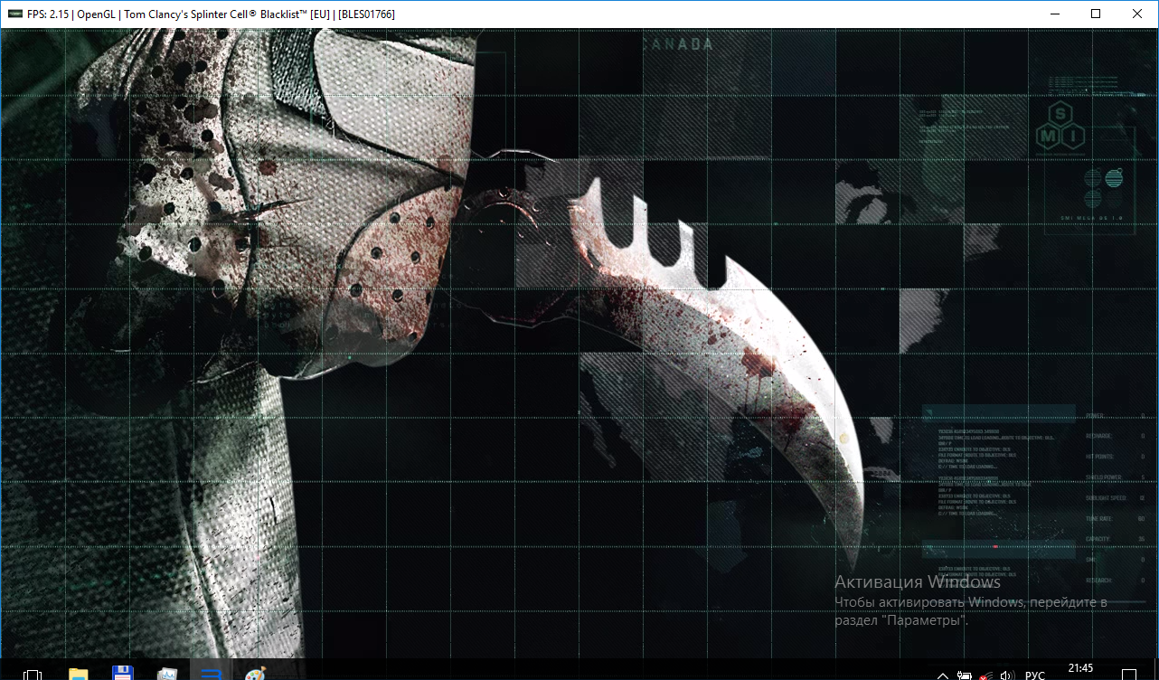The image size is (1159, 680).
Task: Click the volume speaker icon in tray
Action: (x=1008, y=675)
